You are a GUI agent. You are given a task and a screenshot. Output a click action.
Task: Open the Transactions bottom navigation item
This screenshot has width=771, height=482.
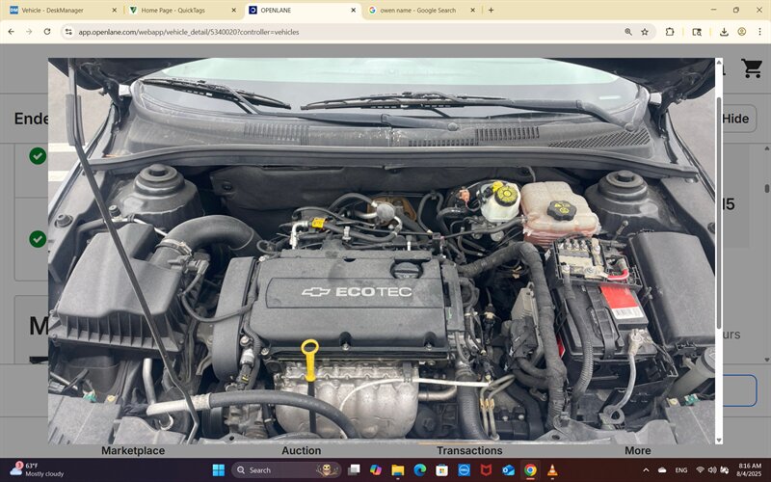tap(469, 450)
